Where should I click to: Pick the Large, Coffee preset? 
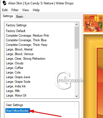click(x=15, y=68)
